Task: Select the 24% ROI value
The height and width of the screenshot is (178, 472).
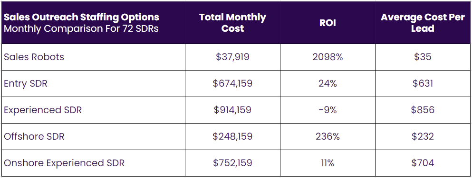Action: point(328,83)
